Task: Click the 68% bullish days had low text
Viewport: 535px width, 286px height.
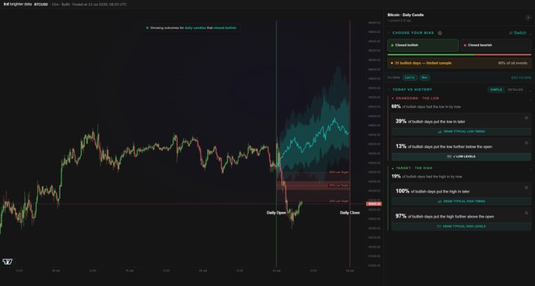Action: point(426,107)
